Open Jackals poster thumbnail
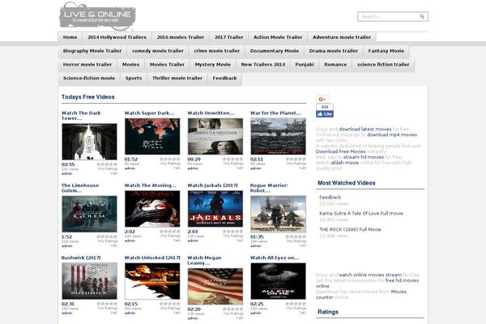The width and height of the screenshot is (486, 324). 215,209
